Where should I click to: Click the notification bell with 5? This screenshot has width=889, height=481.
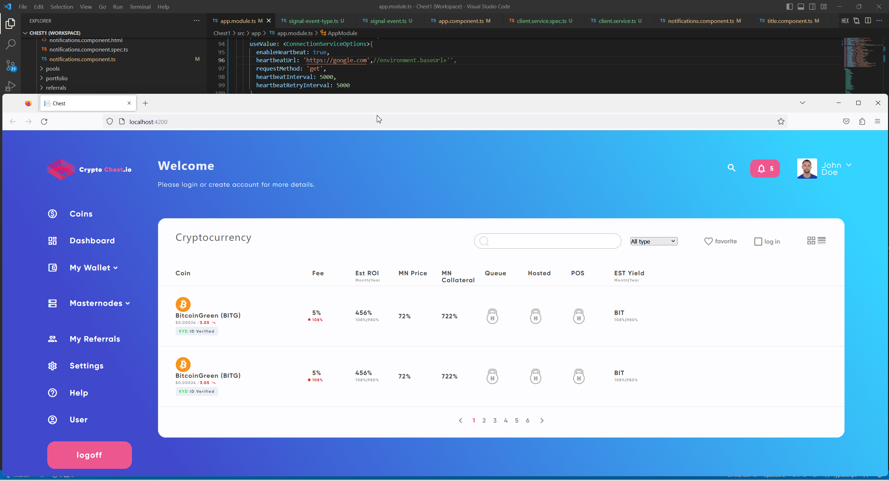(764, 169)
